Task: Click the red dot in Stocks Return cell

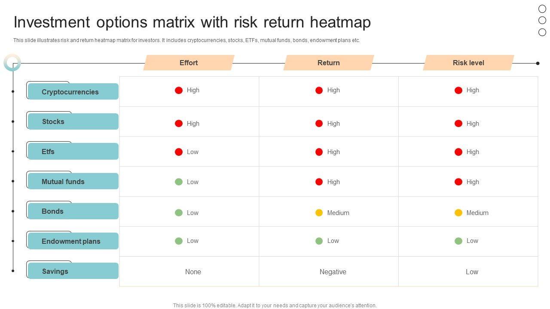Action: 319,124
